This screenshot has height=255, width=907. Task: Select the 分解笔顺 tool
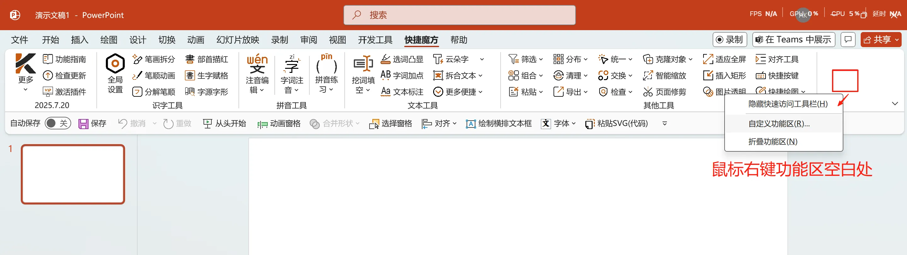click(153, 92)
